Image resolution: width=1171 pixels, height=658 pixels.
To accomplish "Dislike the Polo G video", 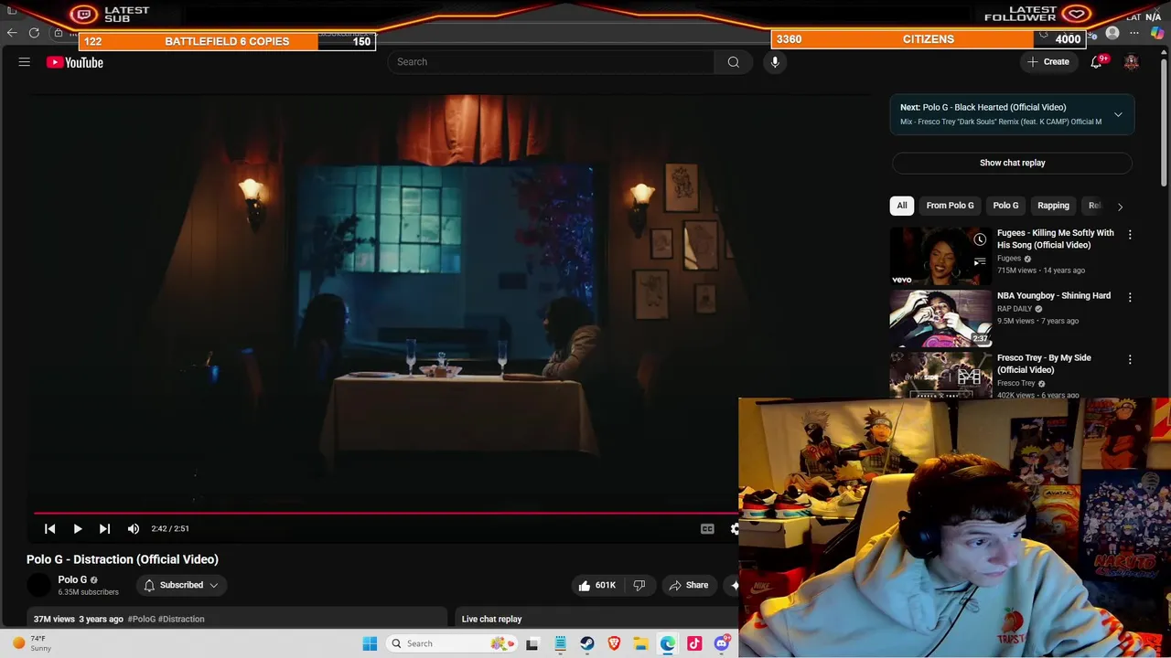I will point(639,585).
